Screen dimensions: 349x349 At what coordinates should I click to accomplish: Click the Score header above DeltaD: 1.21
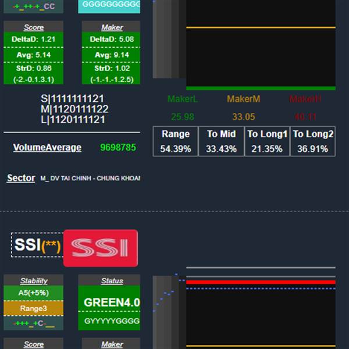[34, 27]
